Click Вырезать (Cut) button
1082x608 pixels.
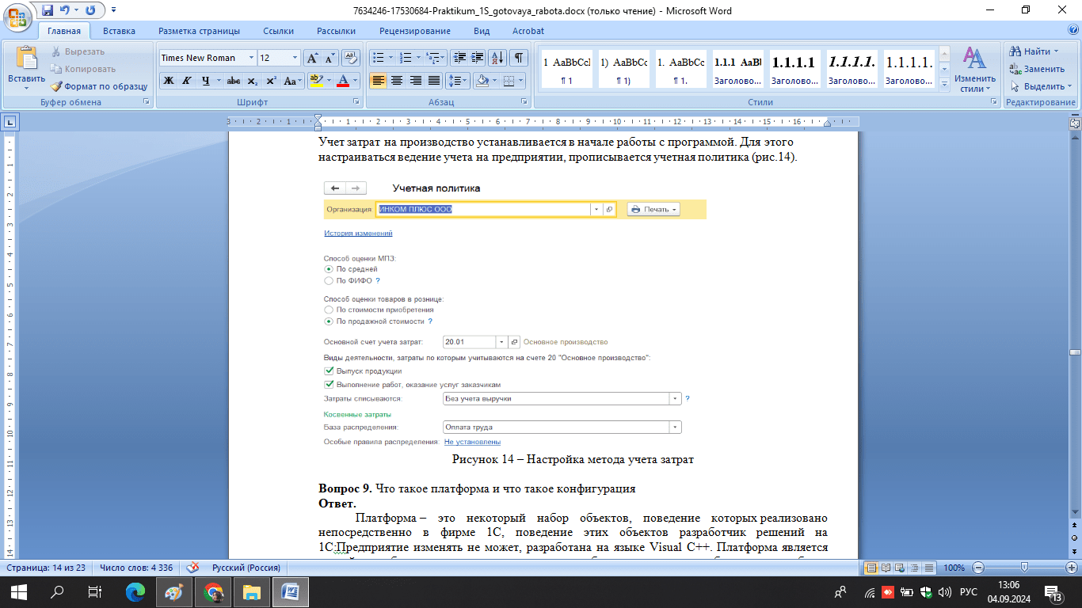coord(78,51)
